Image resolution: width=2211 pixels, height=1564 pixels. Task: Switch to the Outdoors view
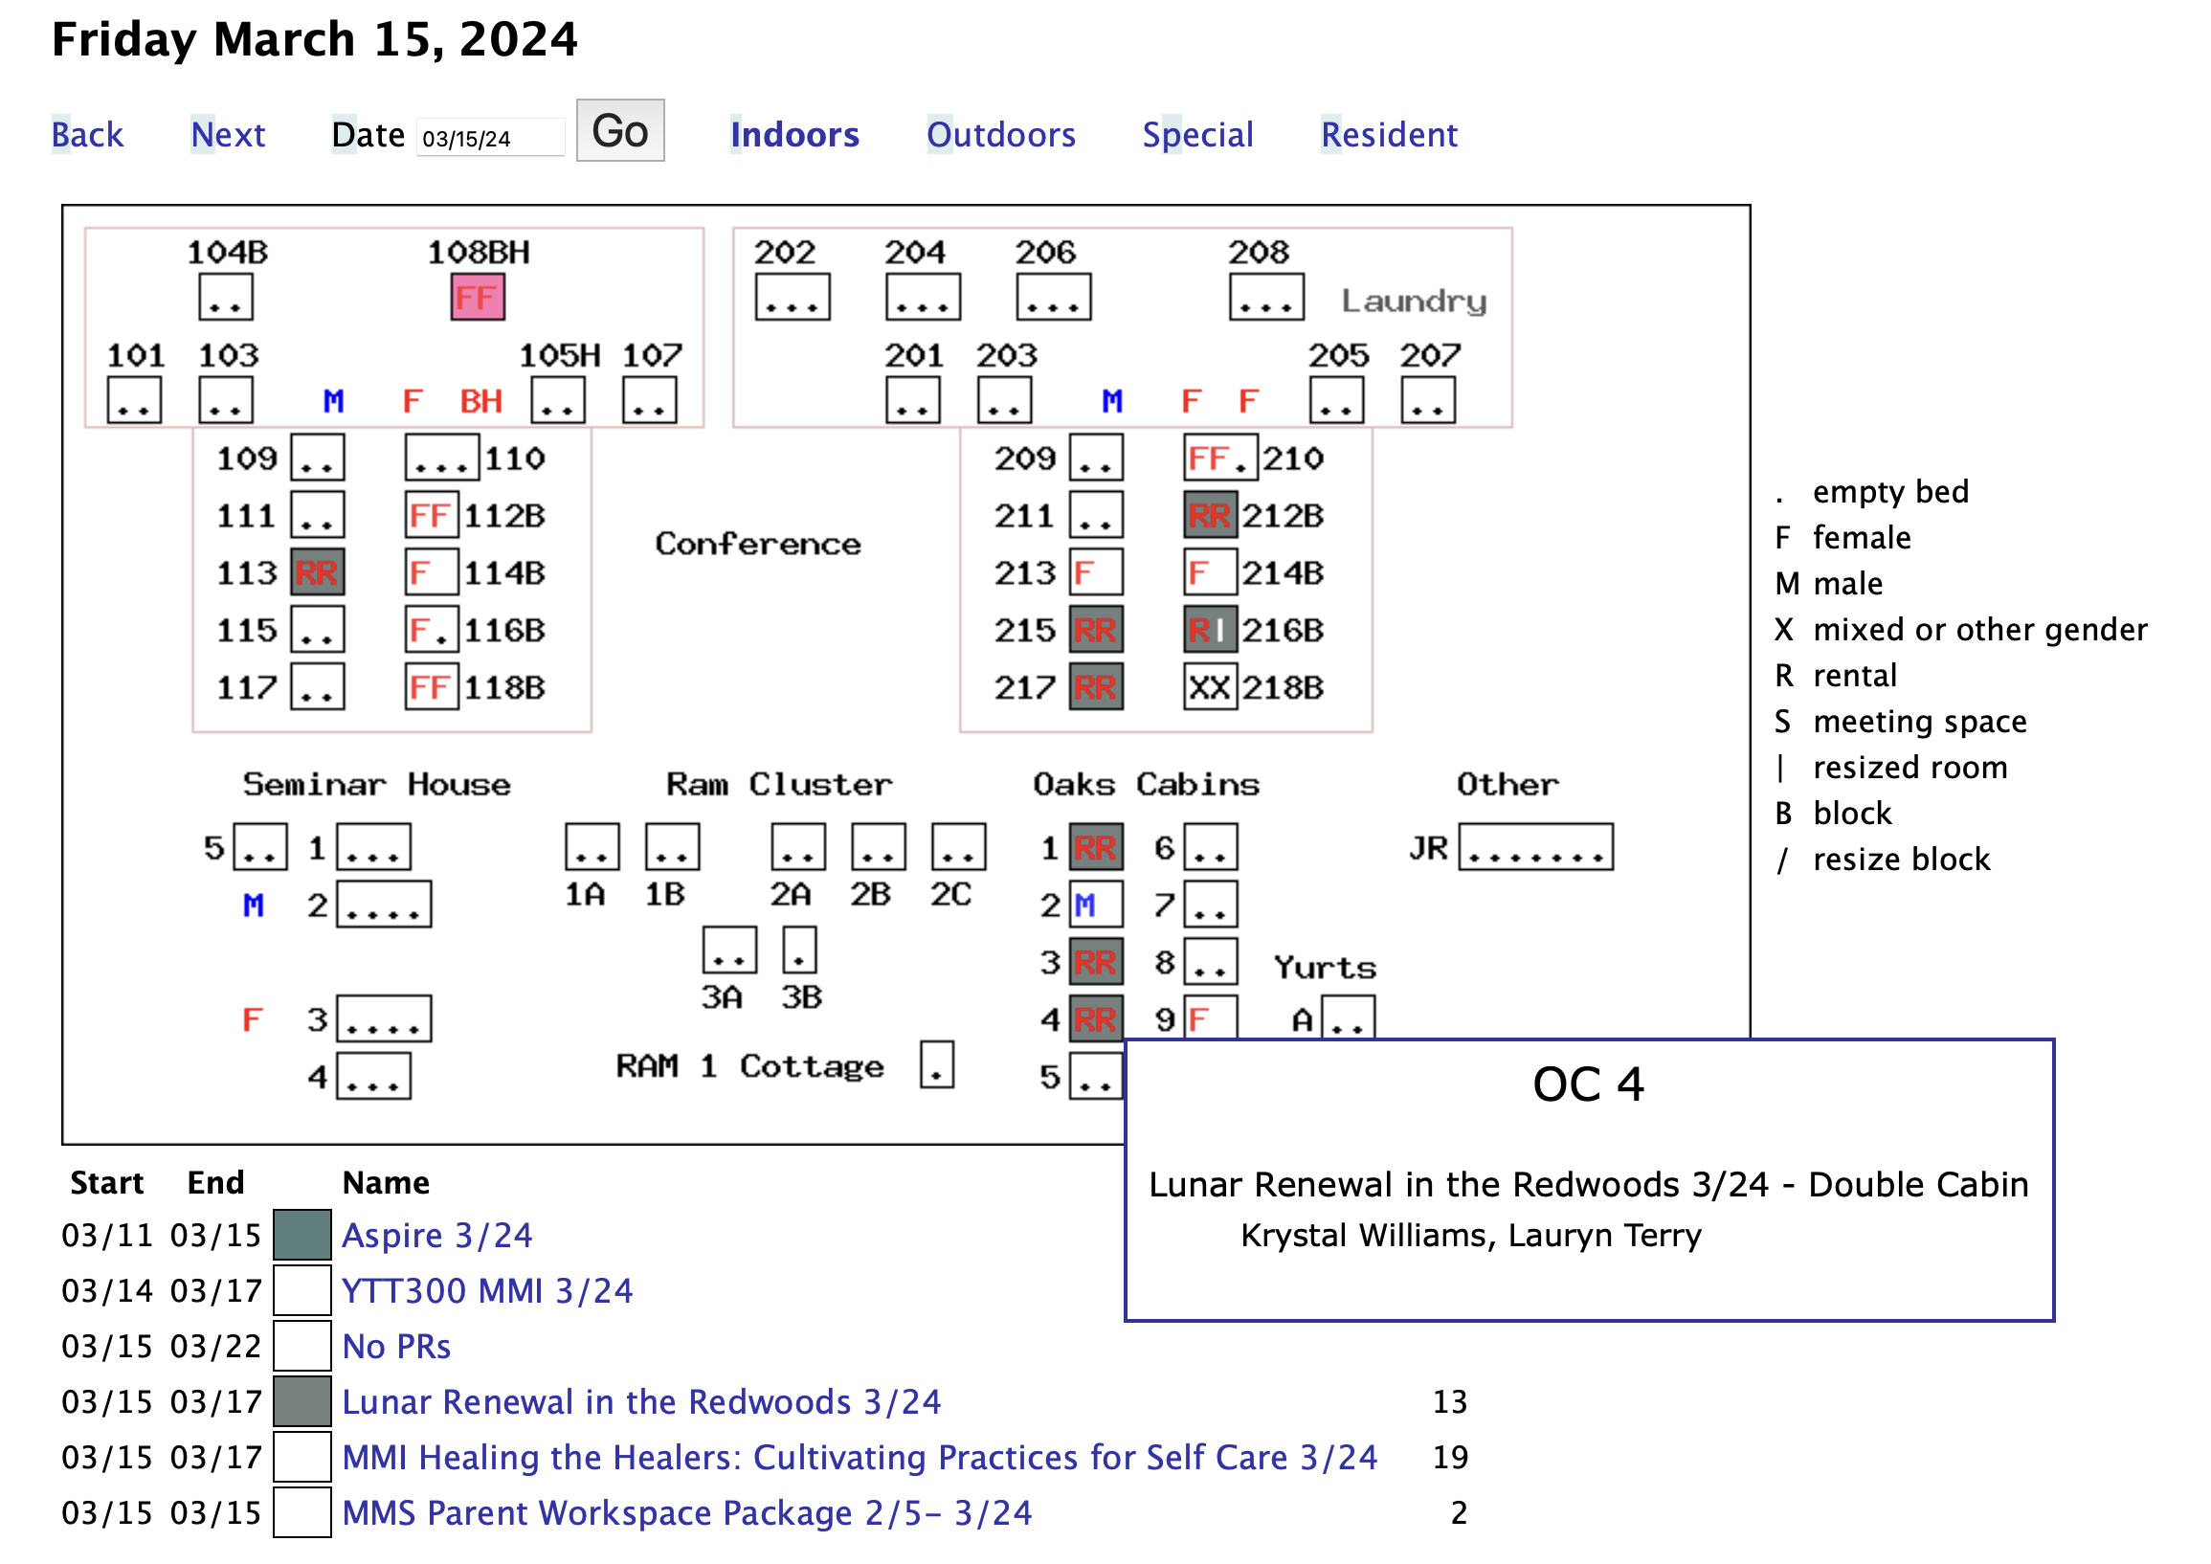[1000, 135]
